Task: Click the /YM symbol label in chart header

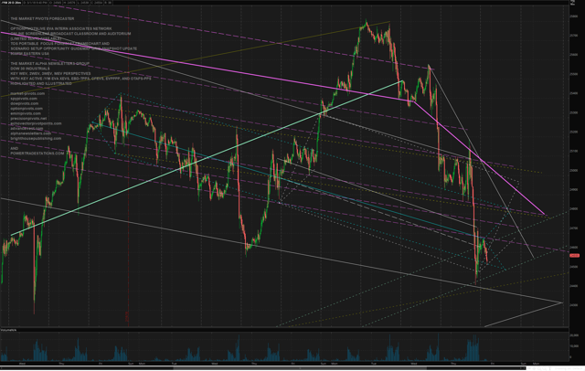Action: tap(11, 2)
